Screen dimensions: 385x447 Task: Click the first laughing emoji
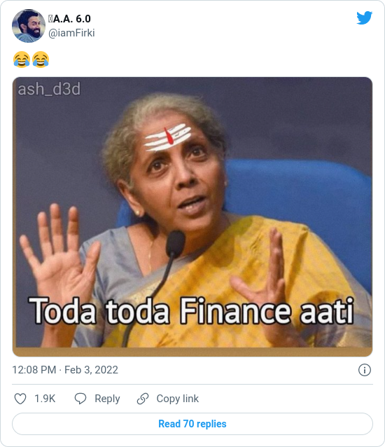(x=22, y=60)
